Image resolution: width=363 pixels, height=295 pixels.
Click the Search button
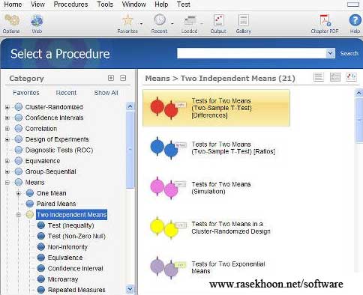tap(349, 53)
